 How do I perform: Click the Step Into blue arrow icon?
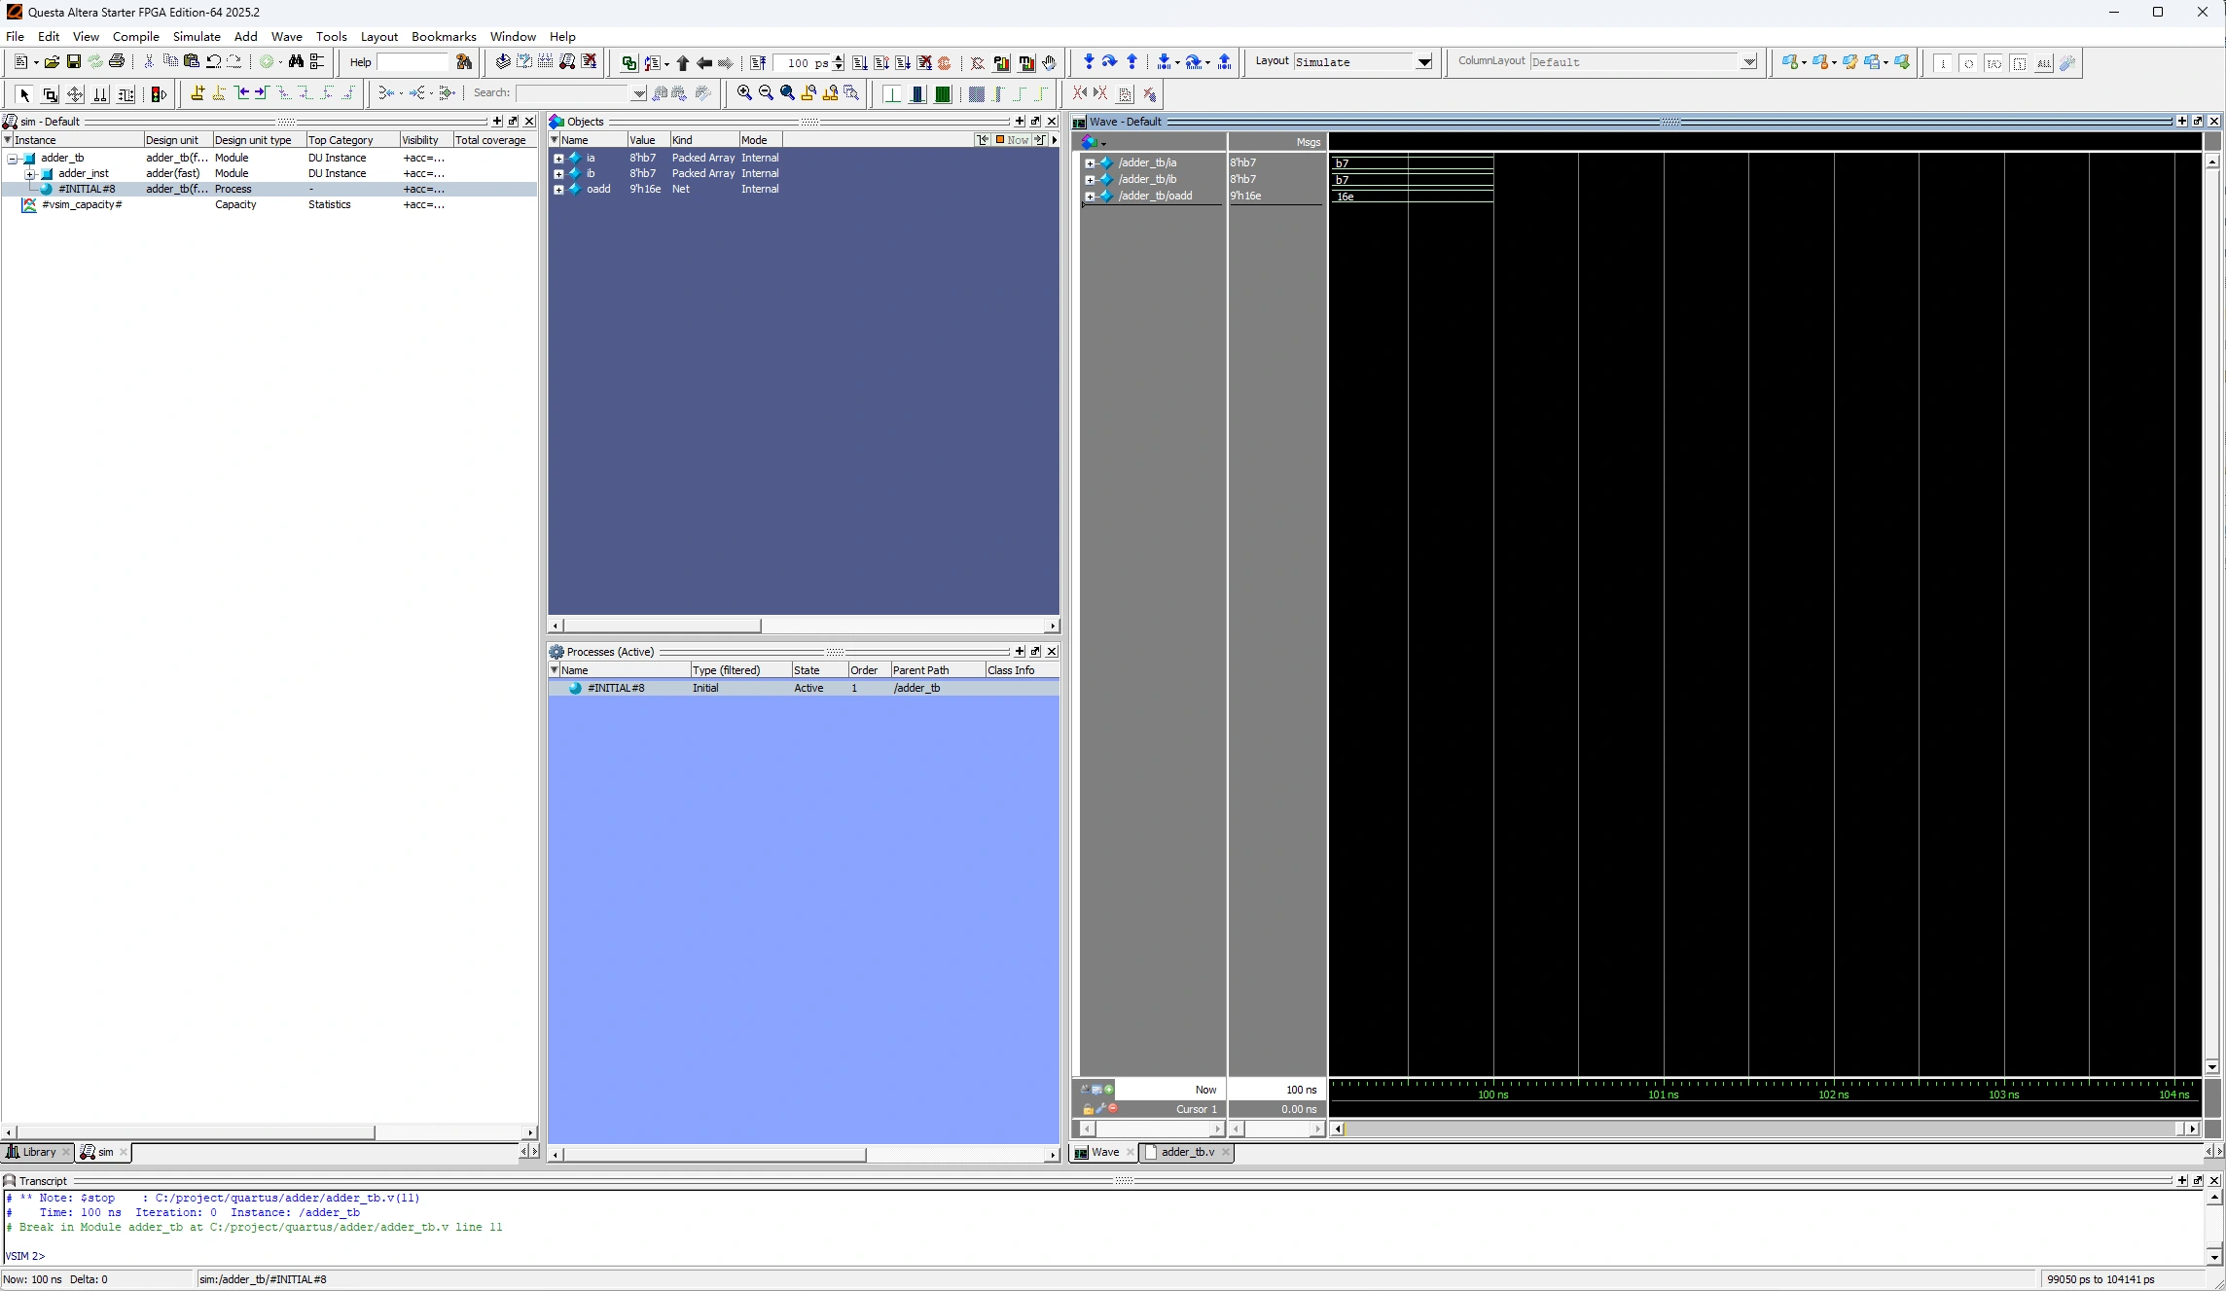click(x=1088, y=62)
